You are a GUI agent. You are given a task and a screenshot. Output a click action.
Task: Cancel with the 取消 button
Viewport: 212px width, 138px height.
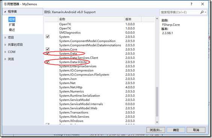coord(196,130)
